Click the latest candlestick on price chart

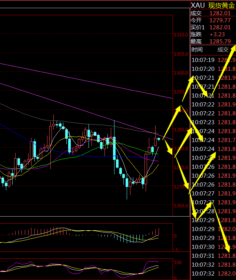coord(159,139)
